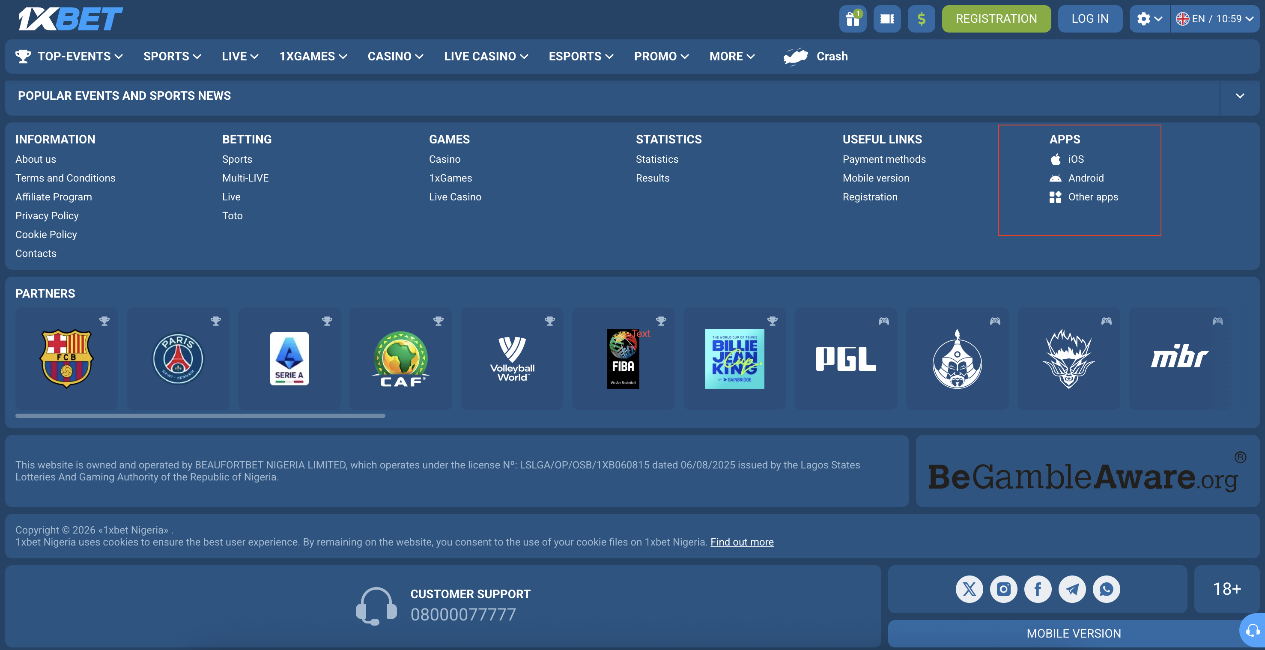Select the Paris Saint-Germain partner card

[178, 358]
